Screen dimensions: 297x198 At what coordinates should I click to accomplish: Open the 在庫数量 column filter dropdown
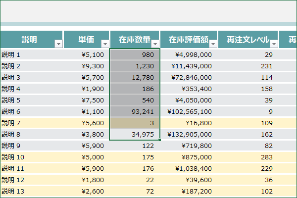[155, 44]
